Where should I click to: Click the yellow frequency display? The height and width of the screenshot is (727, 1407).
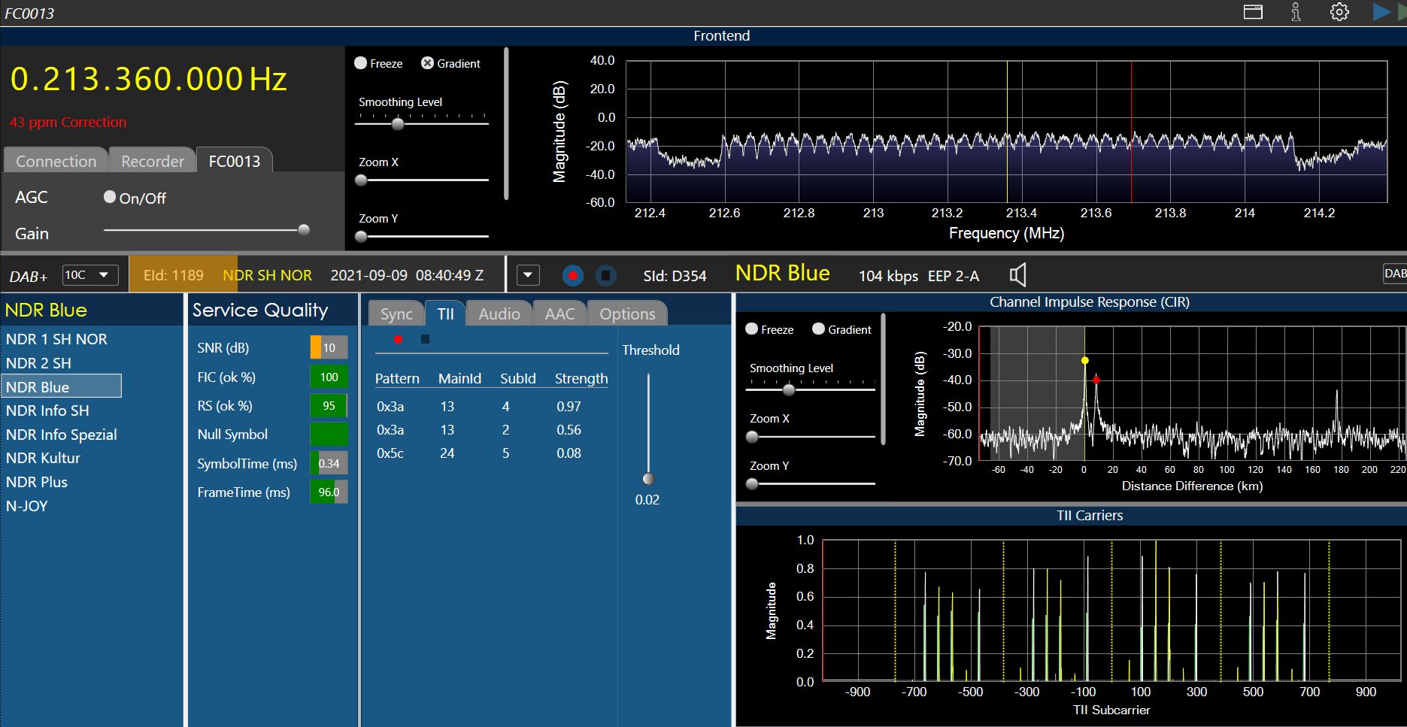[148, 79]
